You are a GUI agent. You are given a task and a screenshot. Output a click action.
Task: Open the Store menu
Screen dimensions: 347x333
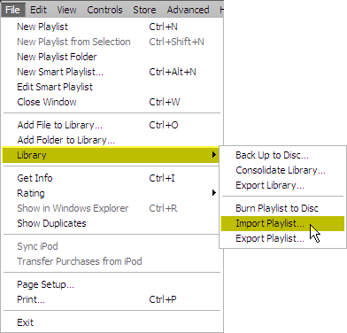coord(144,10)
